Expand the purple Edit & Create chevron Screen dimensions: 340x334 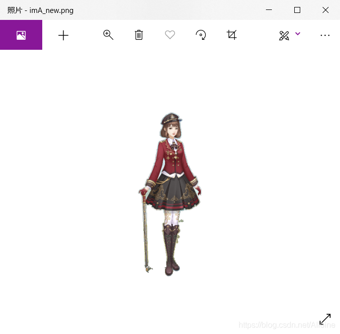click(298, 34)
